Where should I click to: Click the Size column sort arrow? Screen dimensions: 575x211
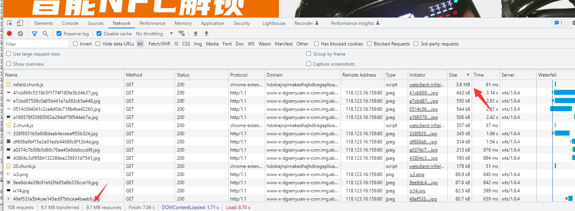[468, 75]
